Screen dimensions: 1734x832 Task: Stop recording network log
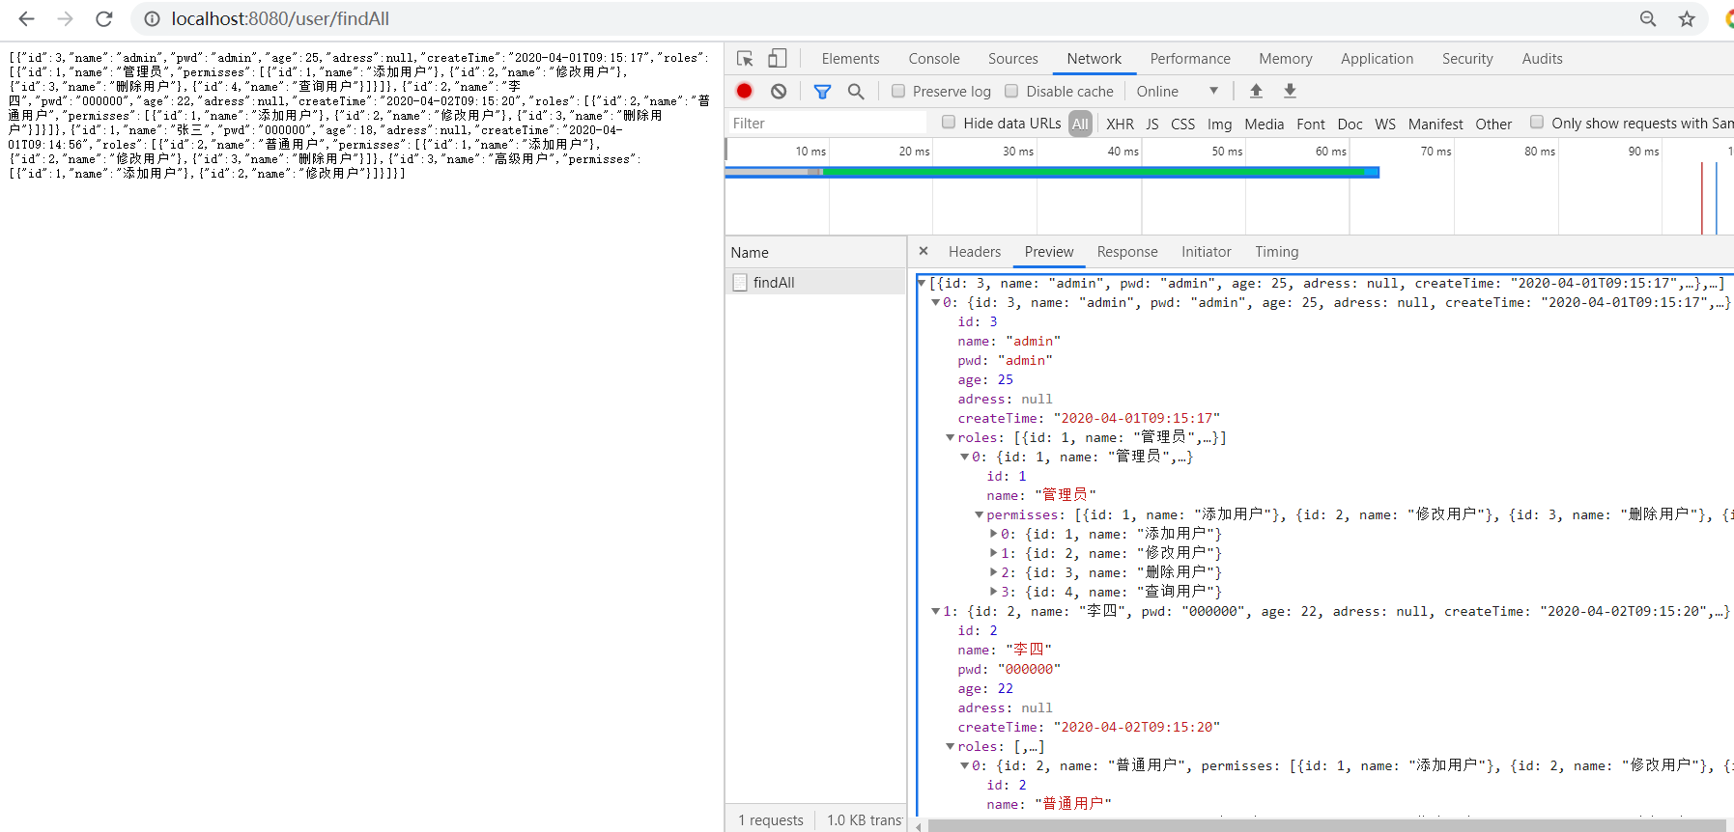(x=744, y=91)
